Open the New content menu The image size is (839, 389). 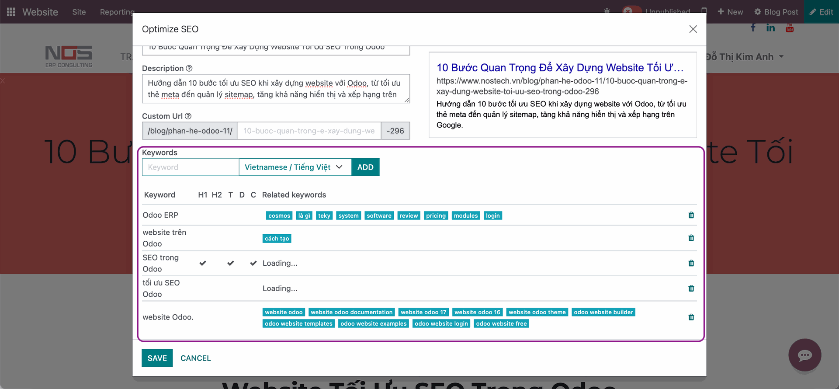pyautogui.click(x=730, y=12)
